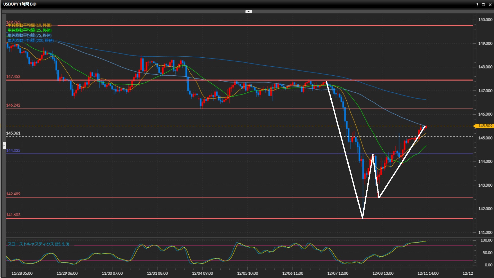The image size is (494, 278).
Task: Select the 単純移動平均線 (200, 終値) indicator label
Action: point(30,41)
